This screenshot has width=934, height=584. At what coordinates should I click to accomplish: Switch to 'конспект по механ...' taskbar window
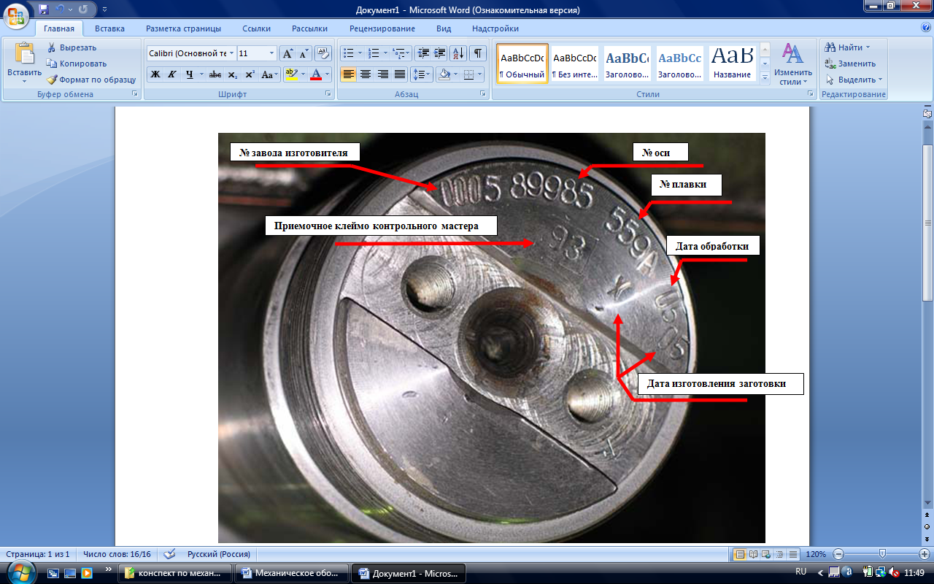(x=174, y=573)
